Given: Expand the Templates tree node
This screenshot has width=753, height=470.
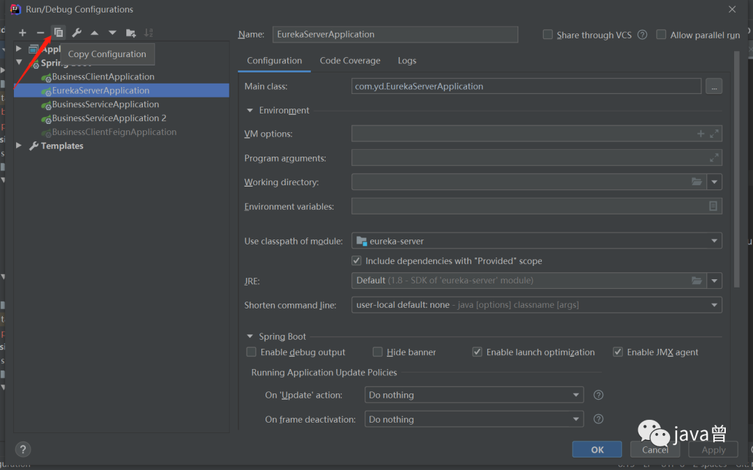Looking at the screenshot, I should [x=19, y=146].
